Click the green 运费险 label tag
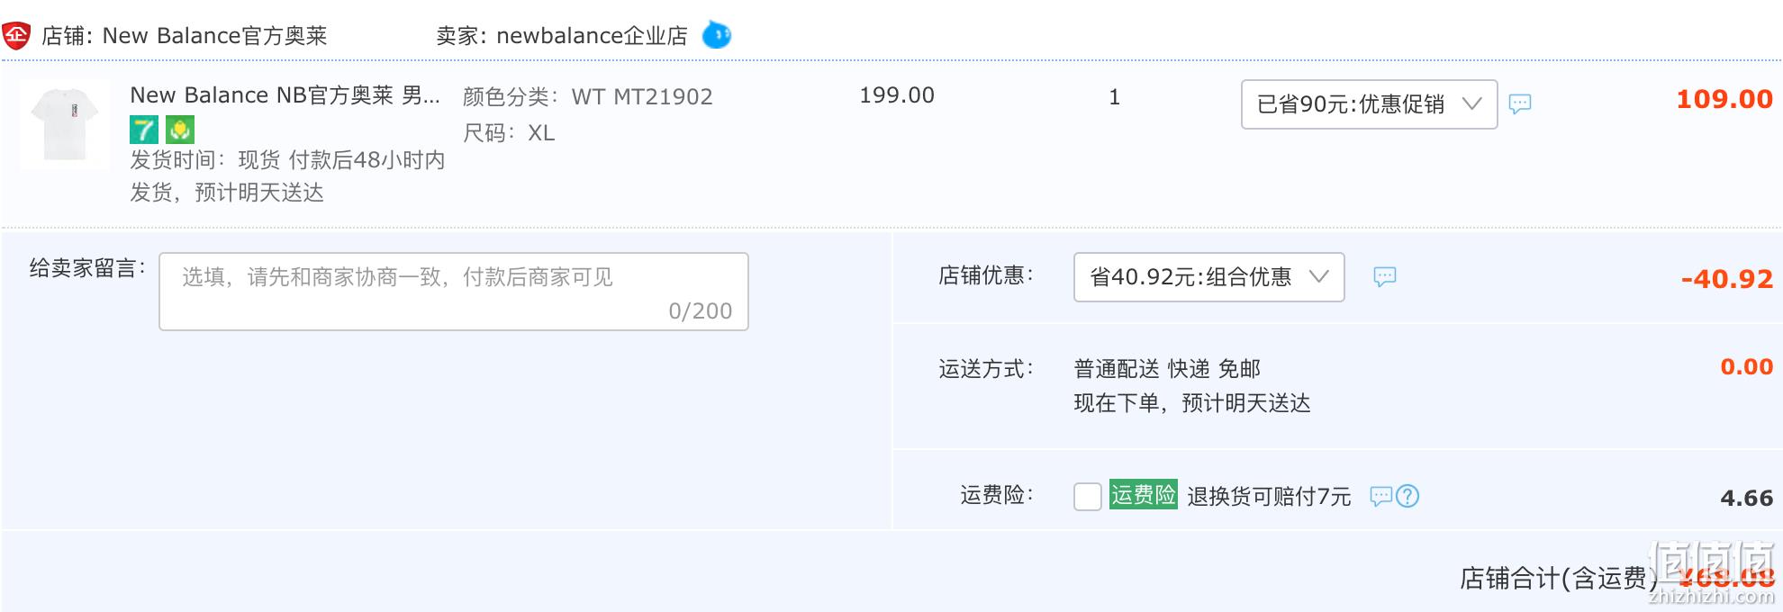Screen dimensions: 1783x612 [x=1144, y=495]
